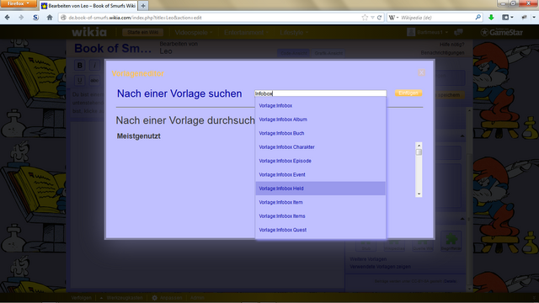Go back to previous page
The width and height of the screenshot is (539, 303).
(8, 17)
